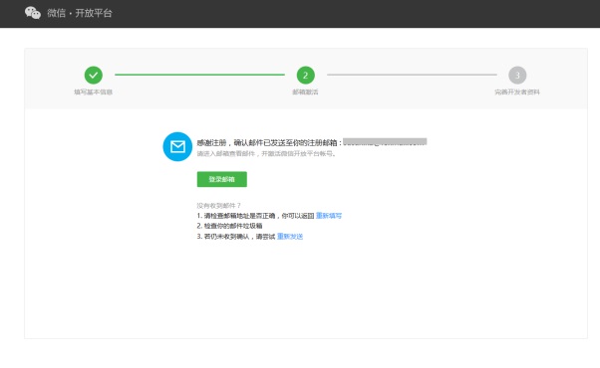Image resolution: width=600 pixels, height=368 pixels.
Task: Click the WeChat logo icon in header
Action: (x=33, y=13)
